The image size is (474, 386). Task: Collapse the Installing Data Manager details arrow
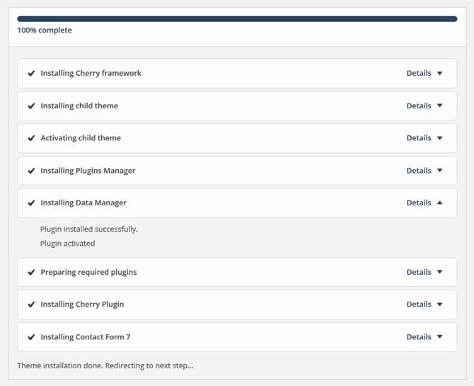point(439,203)
